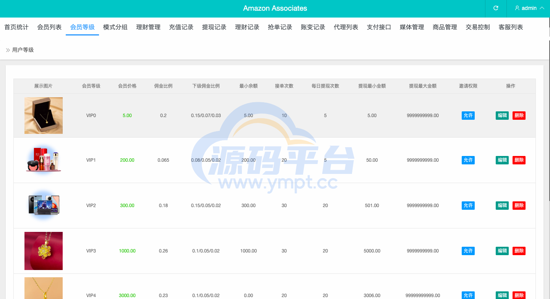Viewport: 550px width, 299px height.
Task: Open the VIP1 cosmetics thumbnail
Action: 44,160
